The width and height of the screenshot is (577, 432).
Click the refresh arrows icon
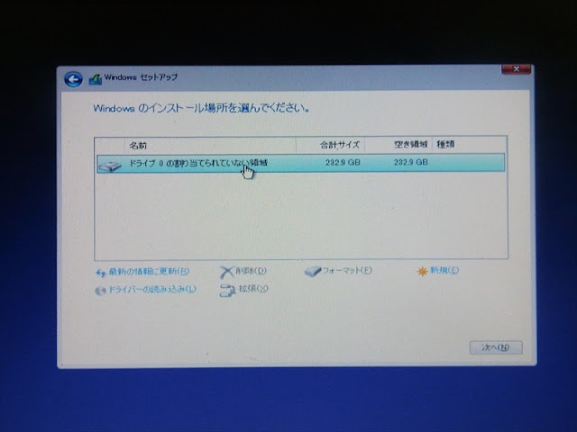pyautogui.click(x=100, y=273)
